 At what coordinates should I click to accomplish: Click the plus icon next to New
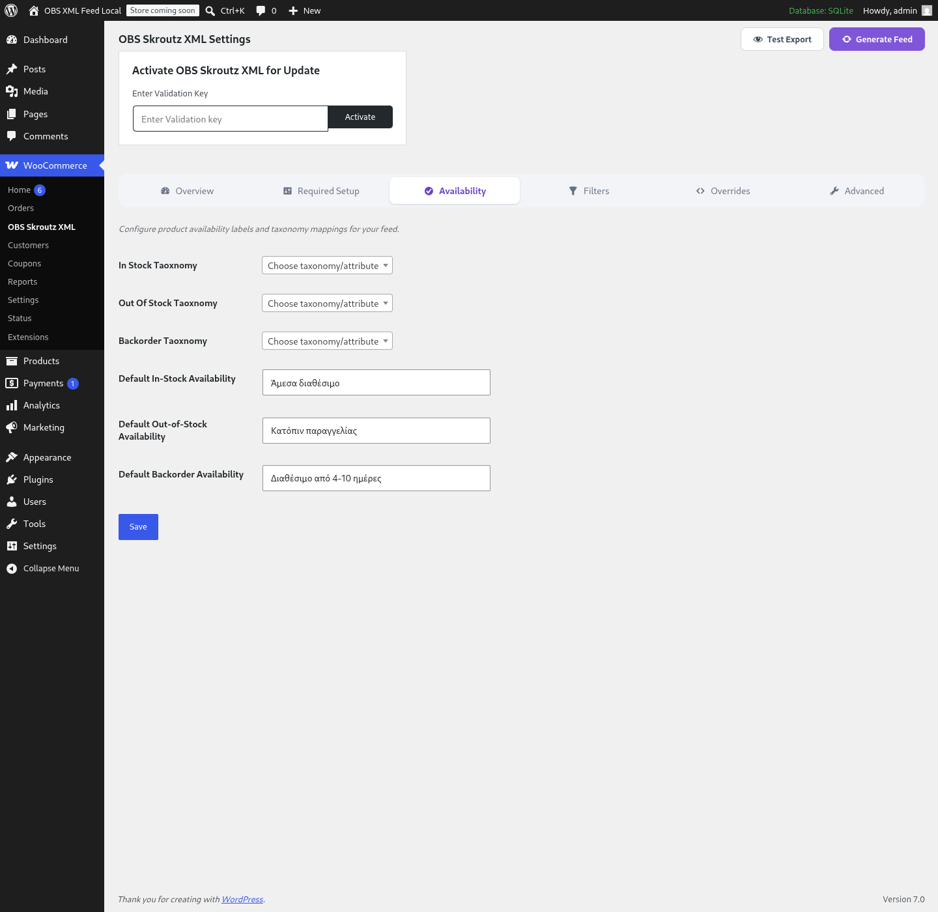click(293, 10)
